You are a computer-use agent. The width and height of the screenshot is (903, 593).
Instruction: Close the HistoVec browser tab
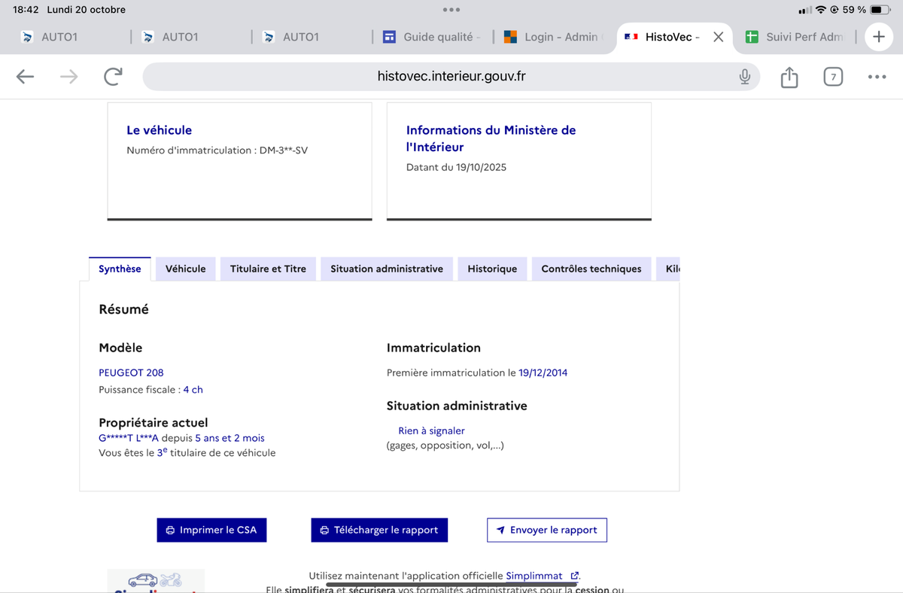[x=718, y=37]
